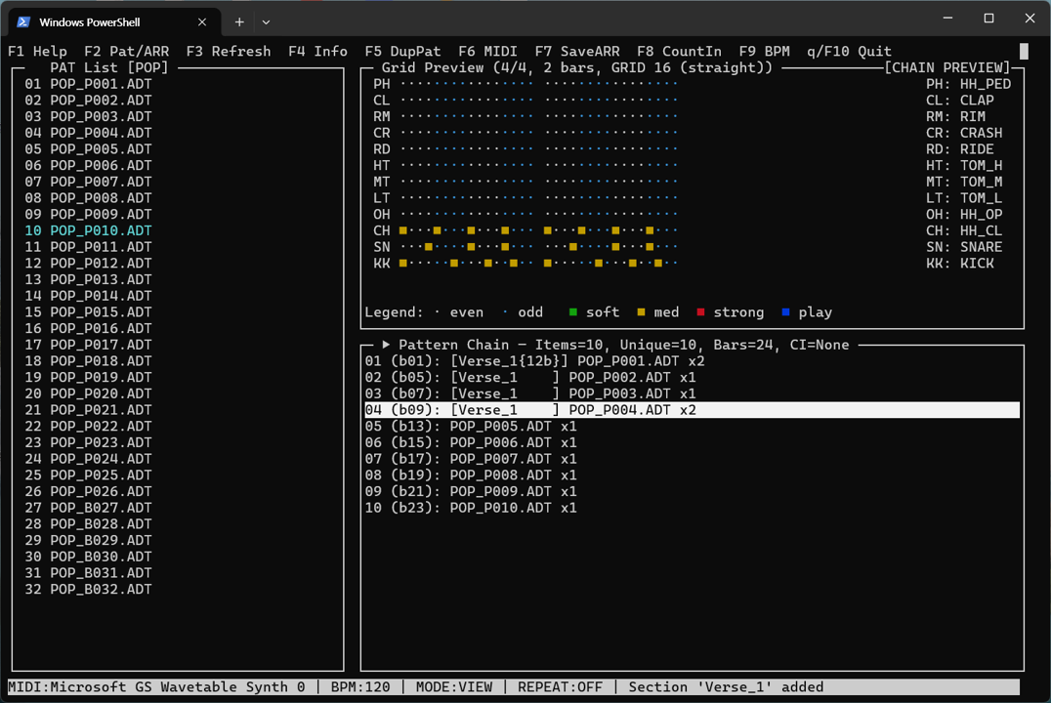Toggle the first SN snare hit

[429, 247]
